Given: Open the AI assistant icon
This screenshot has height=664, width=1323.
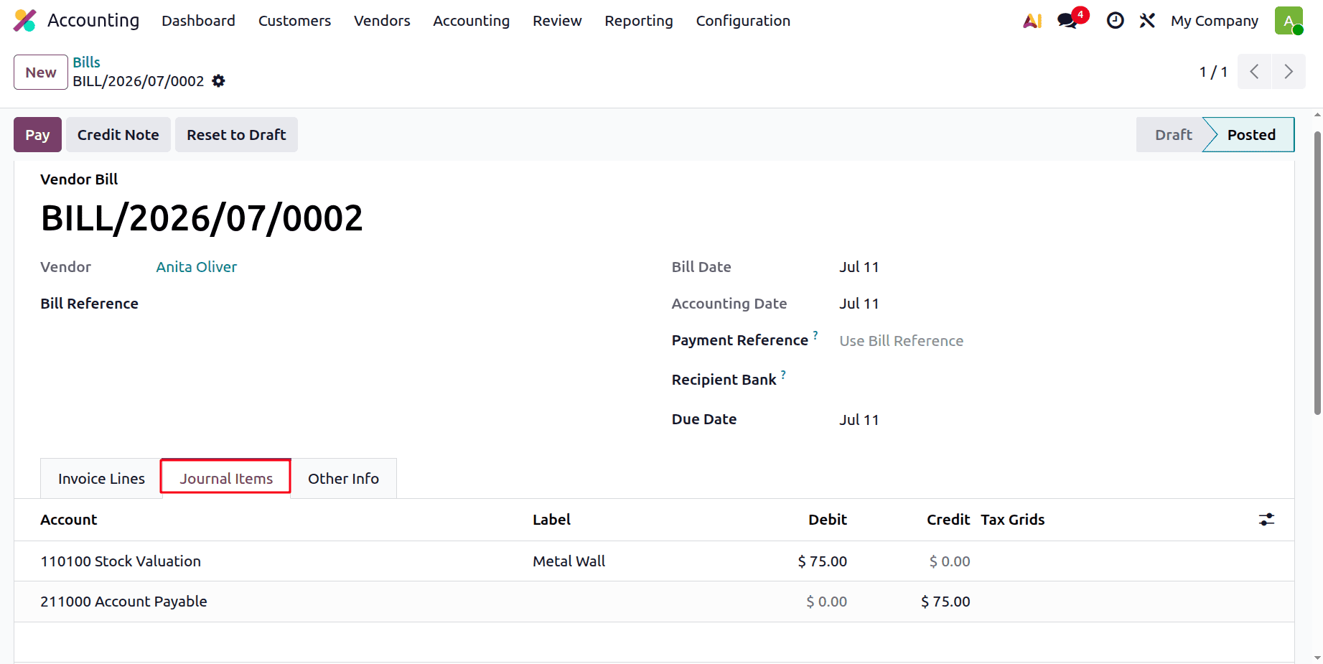Looking at the screenshot, I should click(1032, 21).
